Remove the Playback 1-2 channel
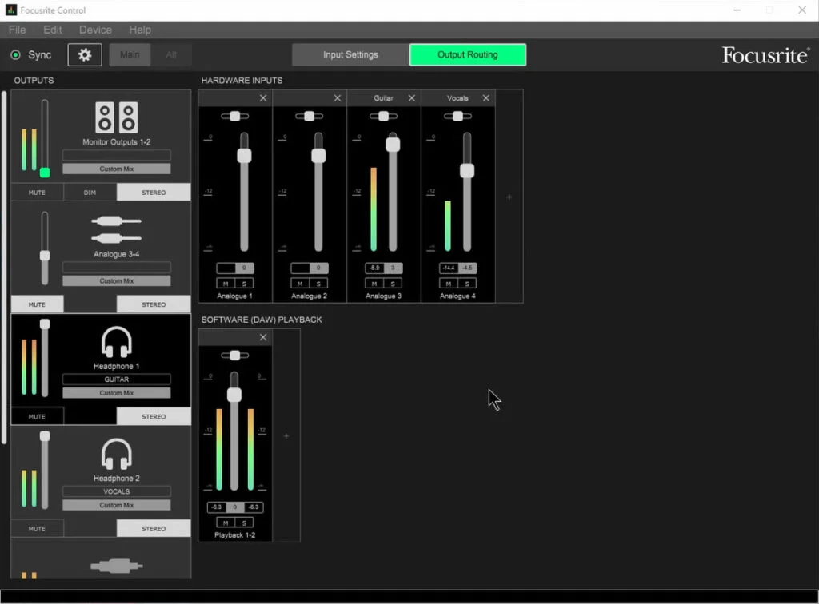819x604 pixels. click(263, 337)
